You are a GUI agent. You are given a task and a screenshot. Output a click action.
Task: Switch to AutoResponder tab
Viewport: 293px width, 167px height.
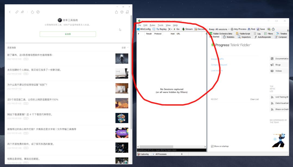coord(263,37)
